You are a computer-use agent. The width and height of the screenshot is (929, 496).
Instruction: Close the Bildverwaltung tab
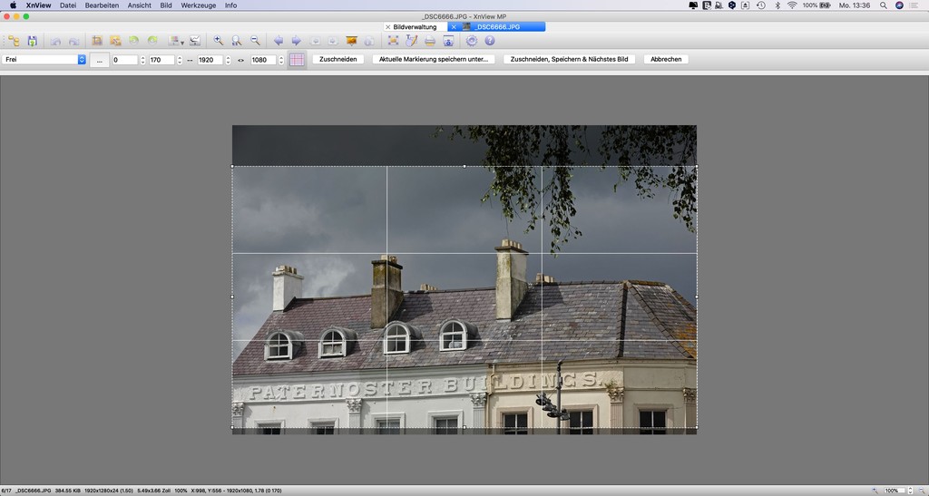pos(388,27)
